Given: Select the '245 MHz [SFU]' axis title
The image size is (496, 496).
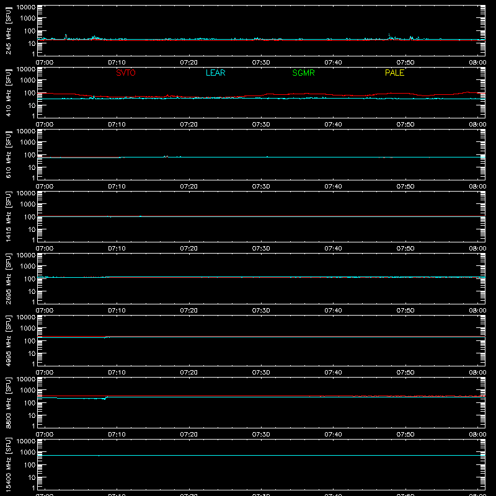Looking at the screenshot, I should (x=8, y=30).
